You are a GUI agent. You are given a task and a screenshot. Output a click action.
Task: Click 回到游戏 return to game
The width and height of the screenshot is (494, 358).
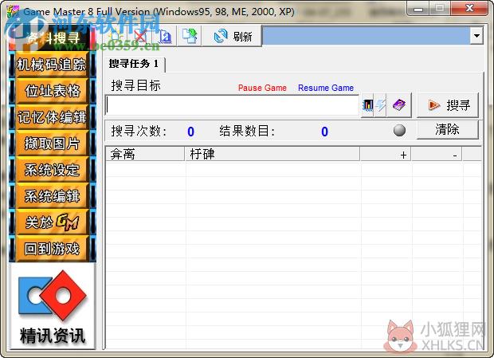(x=52, y=249)
